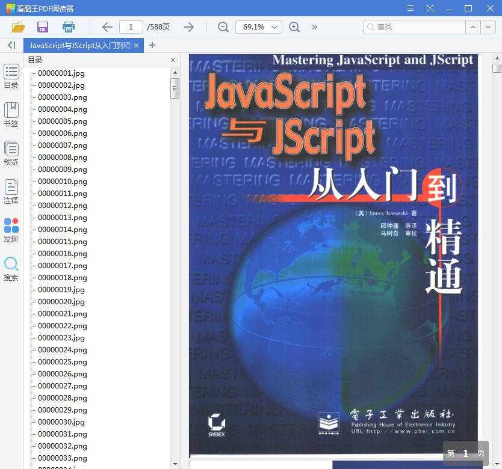Select 00000009.png in the contents tree

point(63,170)
